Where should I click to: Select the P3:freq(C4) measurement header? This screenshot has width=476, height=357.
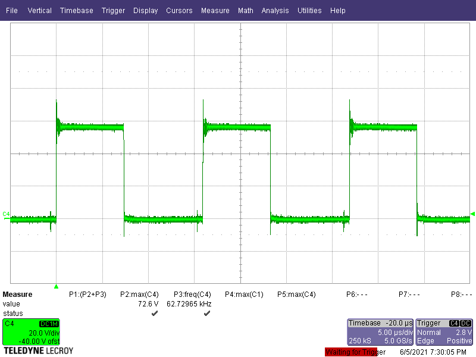192,294
